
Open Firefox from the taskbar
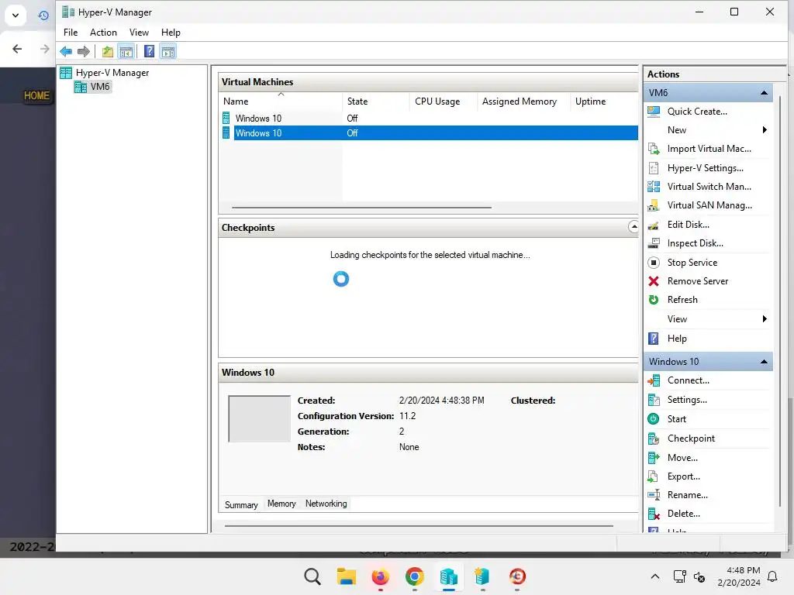(x=380, y=576)
